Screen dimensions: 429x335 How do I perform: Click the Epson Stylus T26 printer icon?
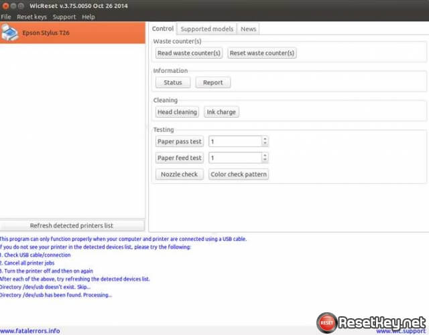pos(10,33)
